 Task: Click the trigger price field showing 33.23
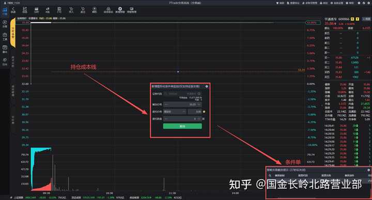click(182, 104)
